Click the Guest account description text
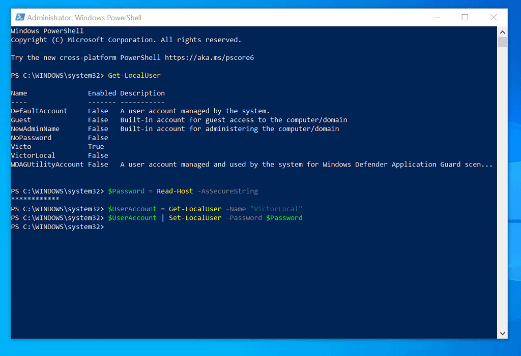The image size is (521, 356). pos(234,120)
